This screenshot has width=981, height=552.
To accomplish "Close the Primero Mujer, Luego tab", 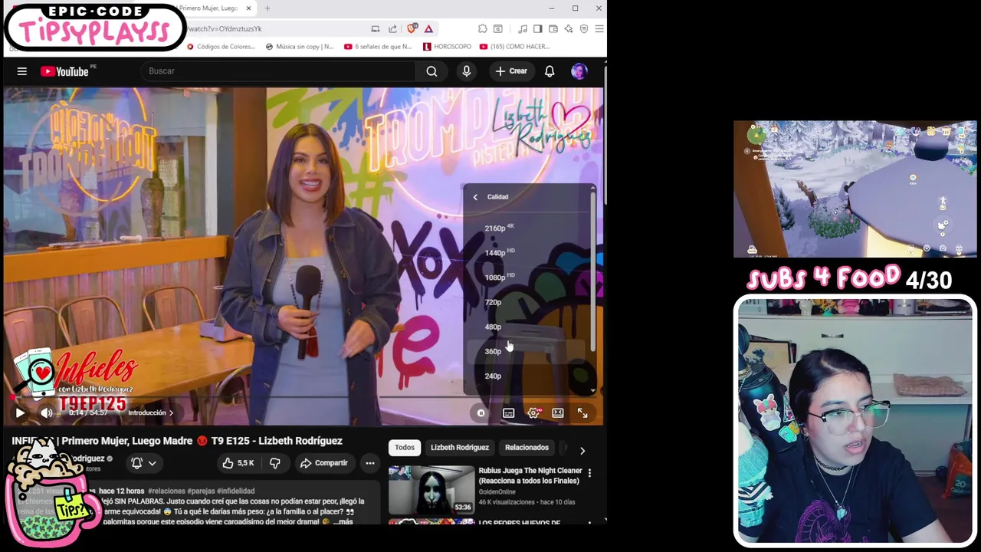I will 248,8.
